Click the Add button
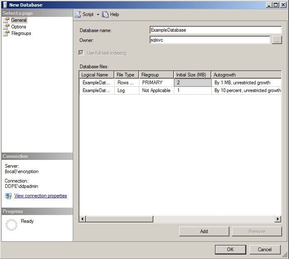Screen dimensions: 289x259 204,231
